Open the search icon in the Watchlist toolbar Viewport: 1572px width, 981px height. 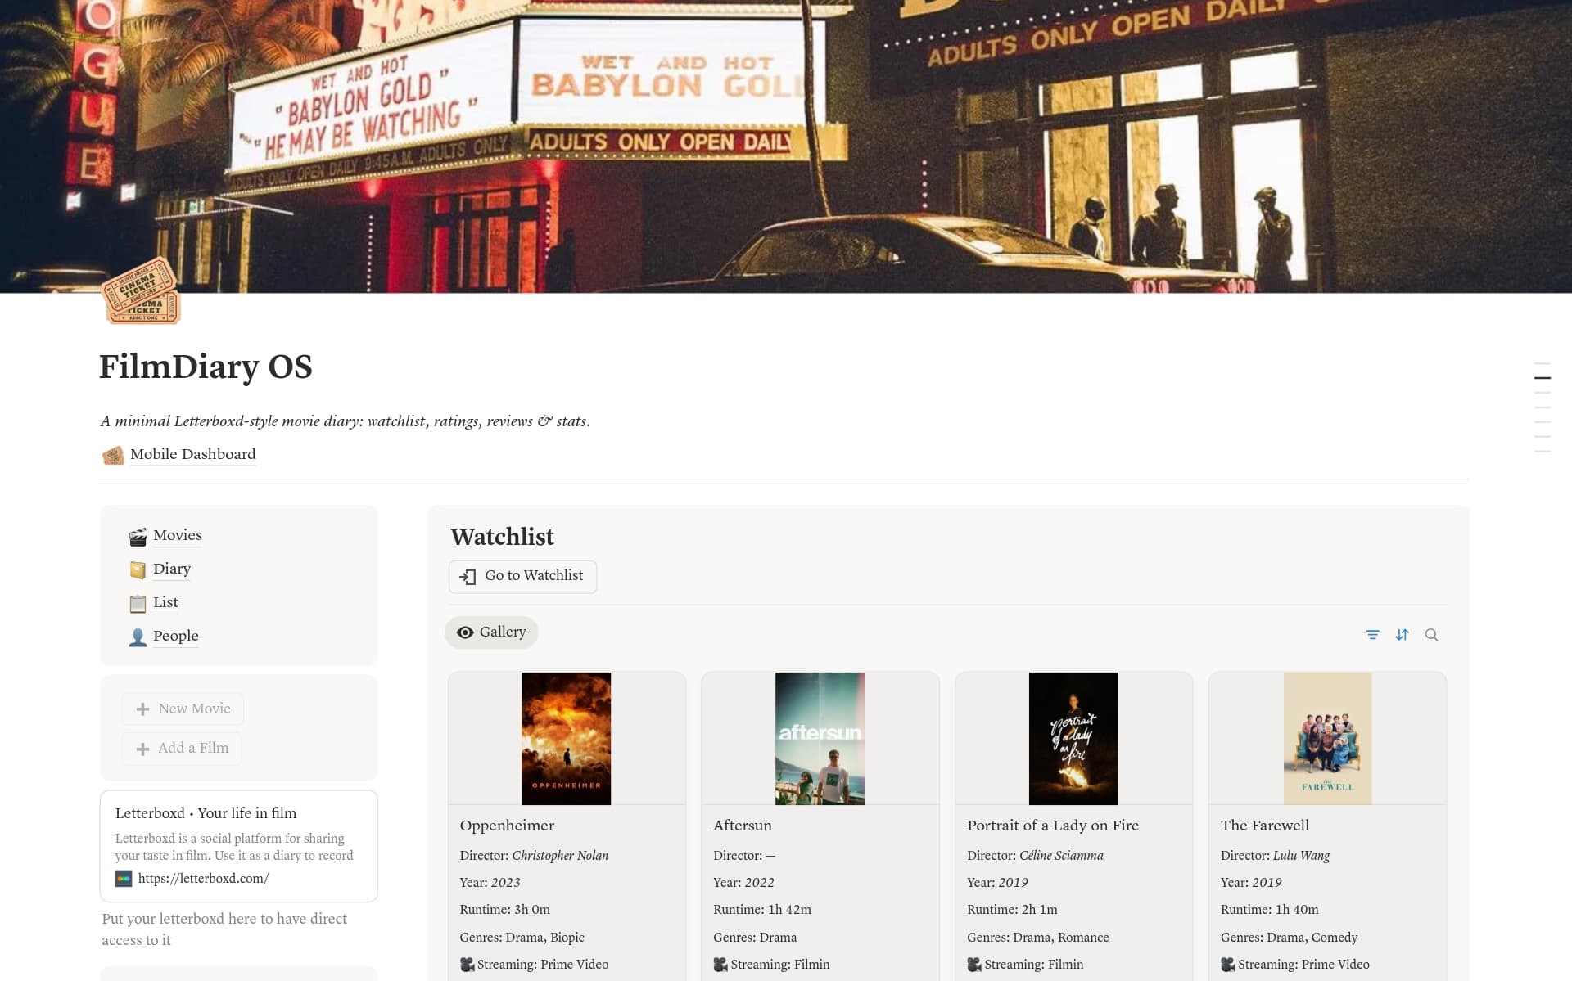tap(1432, 635)
